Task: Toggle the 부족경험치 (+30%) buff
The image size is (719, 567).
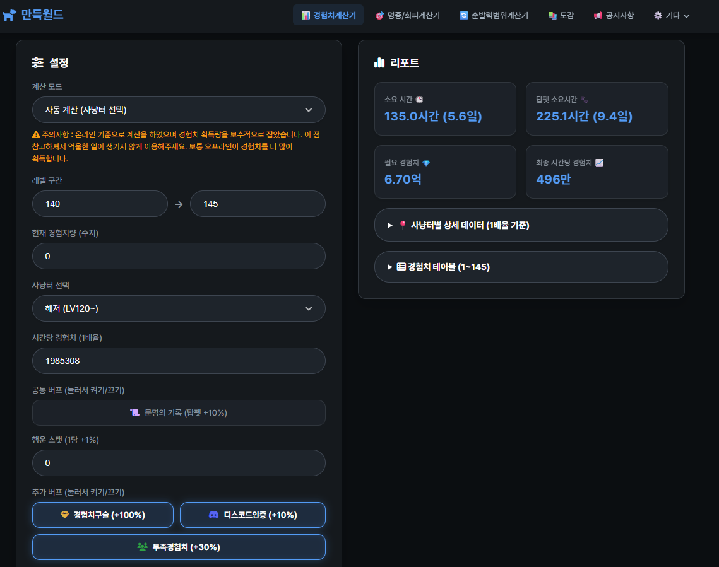Action: pyautogui.click(x=179, y=547)
